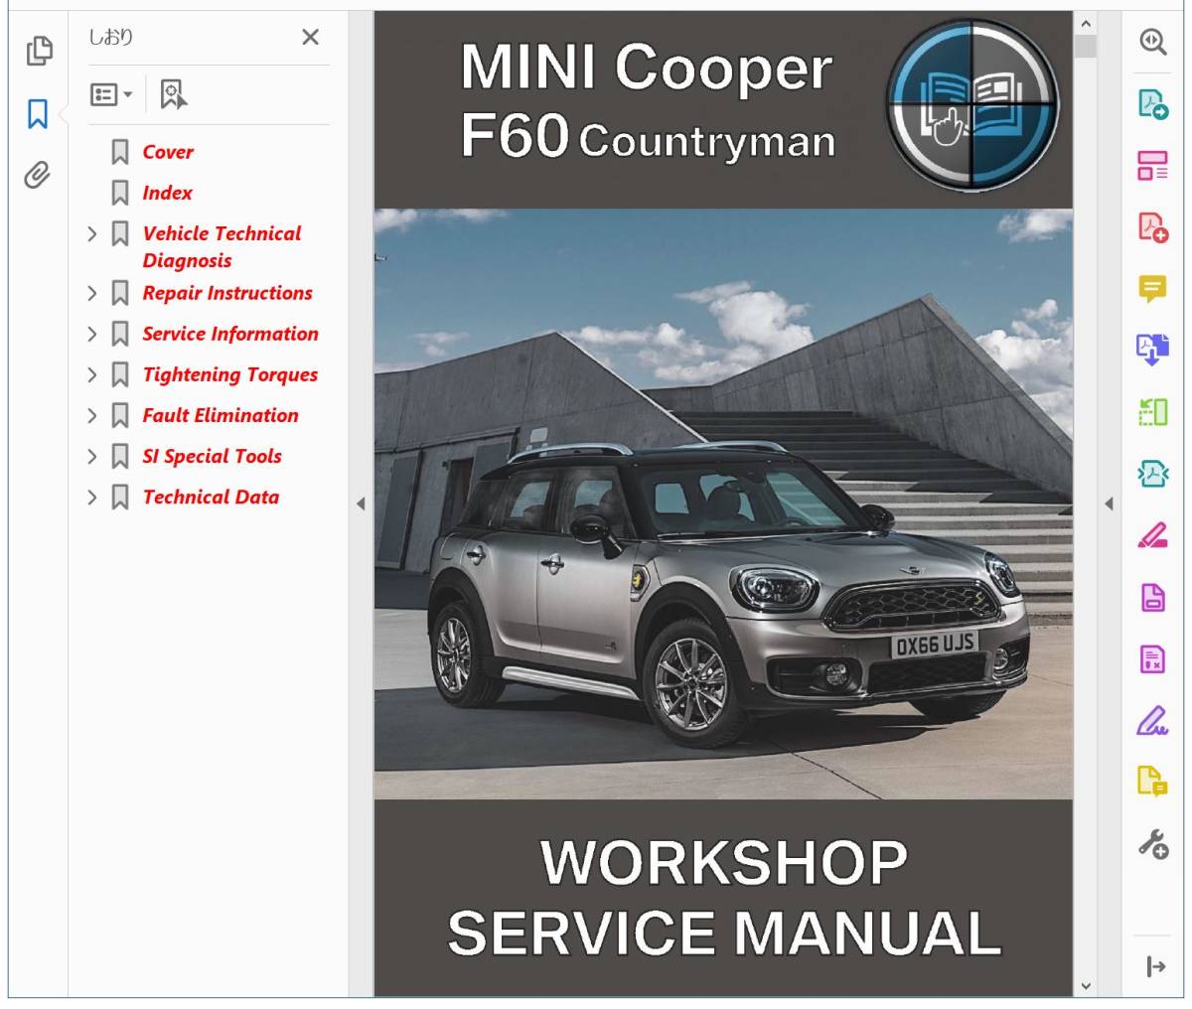This screenshot has height=1009, width=1192.
Task: Expand Service Information bookmark
Action: (x=92, y=334)
